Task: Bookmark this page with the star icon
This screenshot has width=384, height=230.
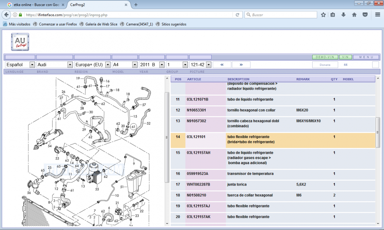Action: [323, 15]
